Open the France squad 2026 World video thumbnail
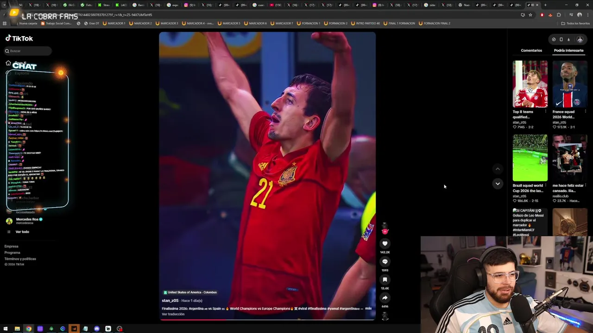This screenshot has height=333, width=593. (x=570, y=84)
